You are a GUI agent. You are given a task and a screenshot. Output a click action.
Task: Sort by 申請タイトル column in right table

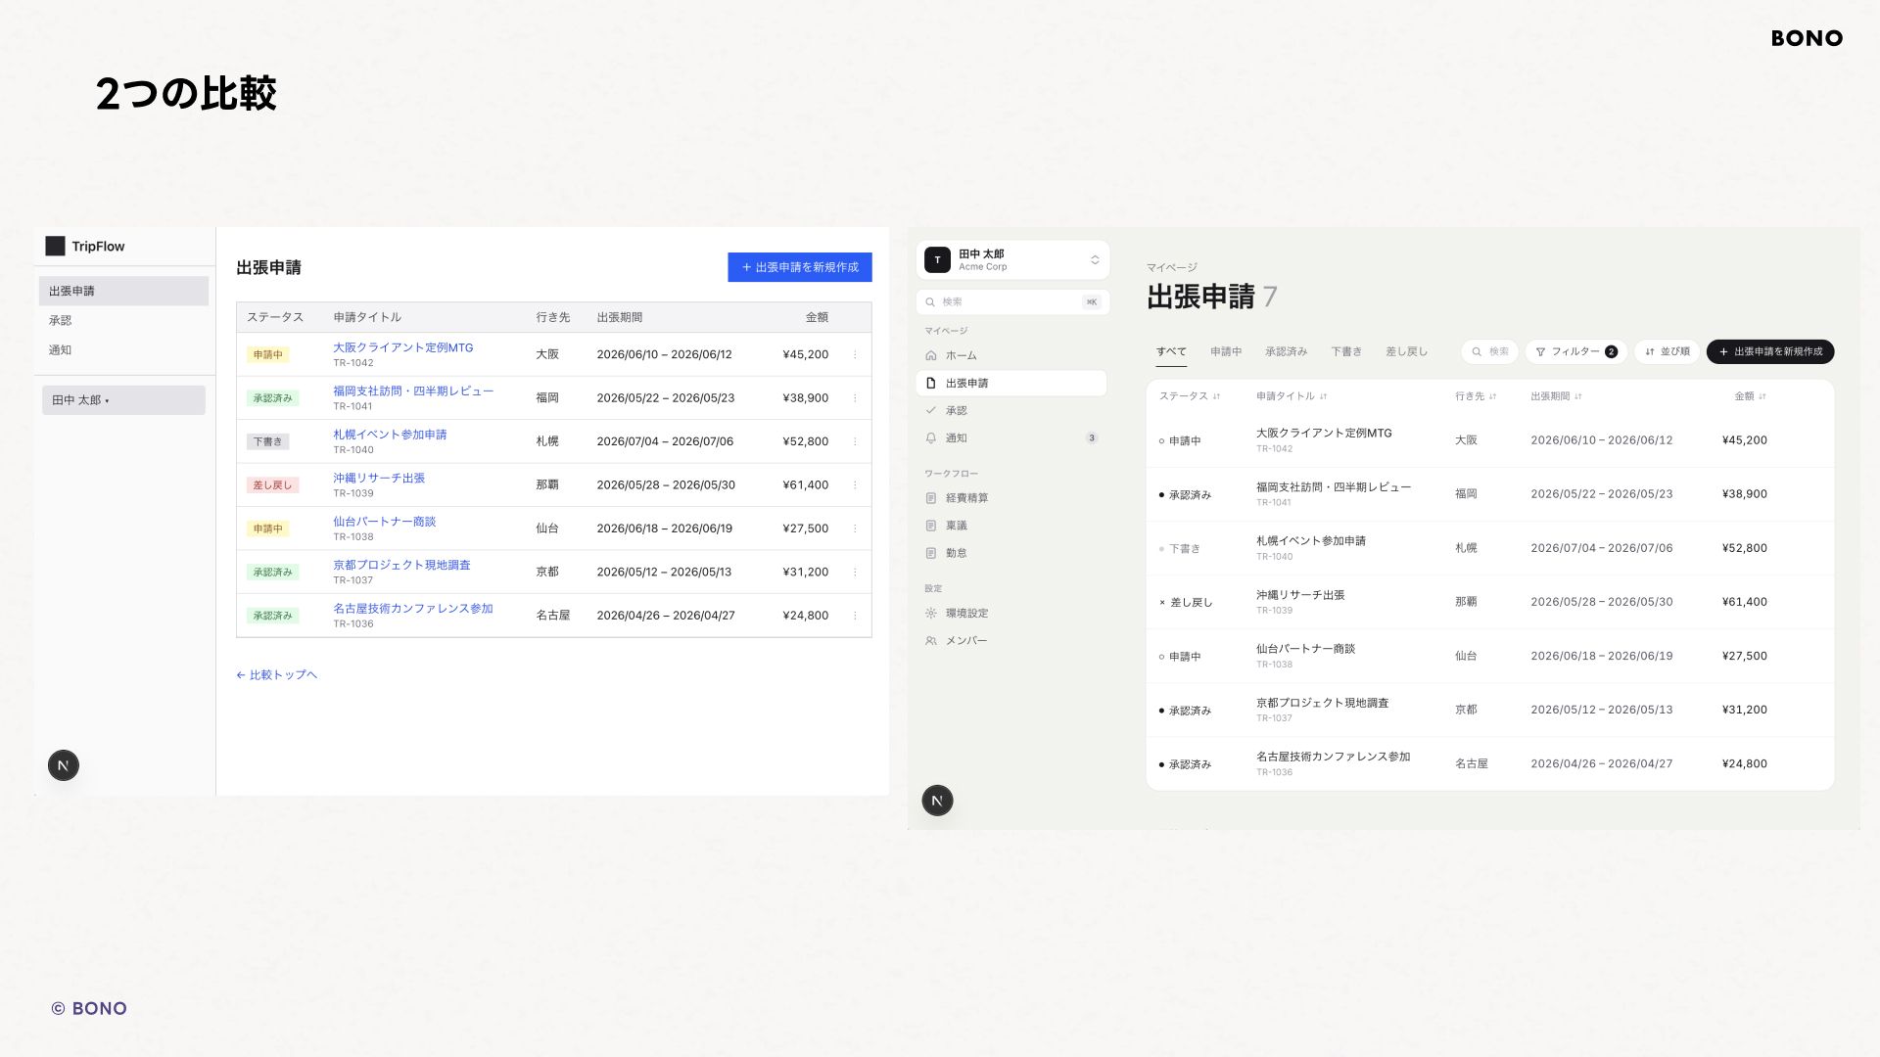(1292, 396)
